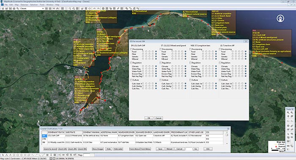Close the Tools floating panel
The width and height of the screenshot is (296, 160).
(x=293, y=109)
